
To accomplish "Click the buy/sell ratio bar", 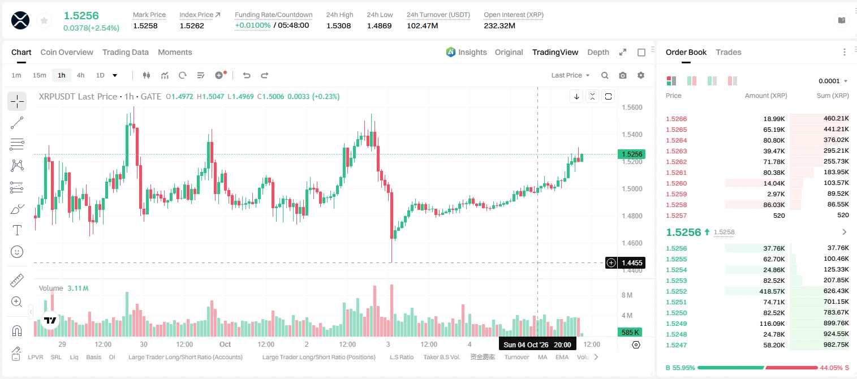I will click(x=757, y=368).
